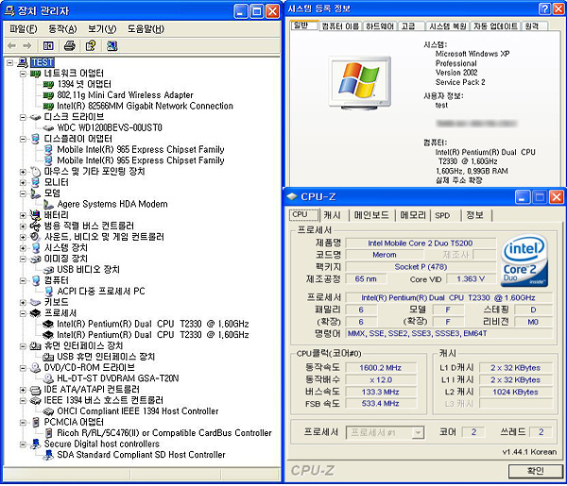Select Agere Systems HDA Modem
Viewport: 567px width, 486px height.
[x=112, y=205]
